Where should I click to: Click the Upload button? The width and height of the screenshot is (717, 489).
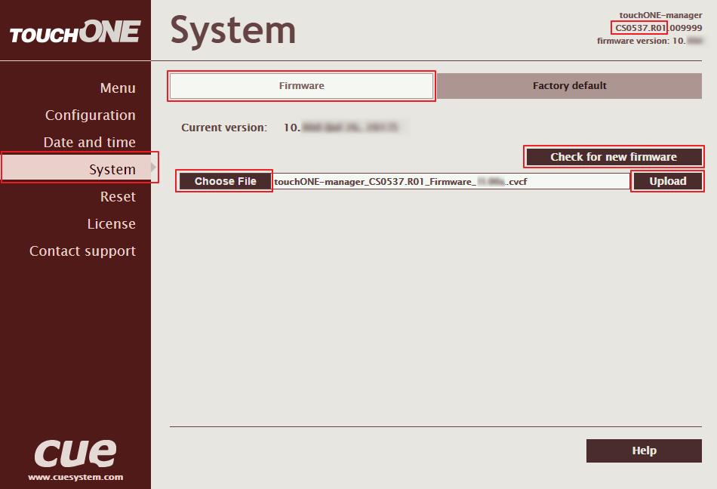coord(667,181)
